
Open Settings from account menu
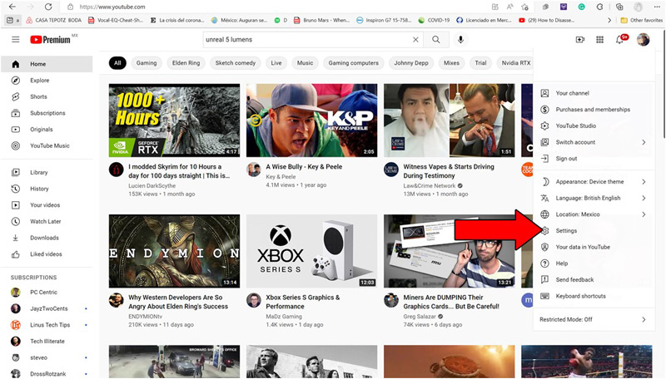594,230
